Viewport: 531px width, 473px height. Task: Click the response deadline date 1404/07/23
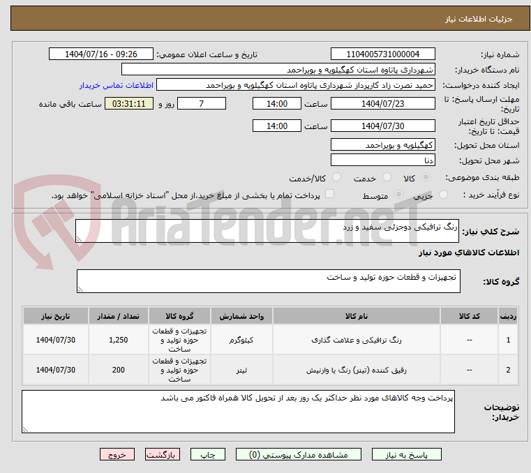[382, 104]
